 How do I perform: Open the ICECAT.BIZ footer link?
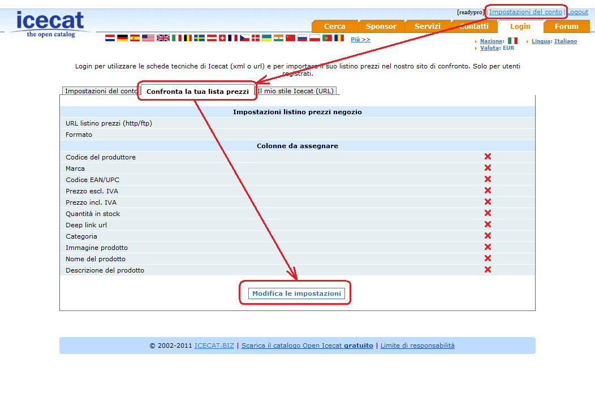(214, 345)
